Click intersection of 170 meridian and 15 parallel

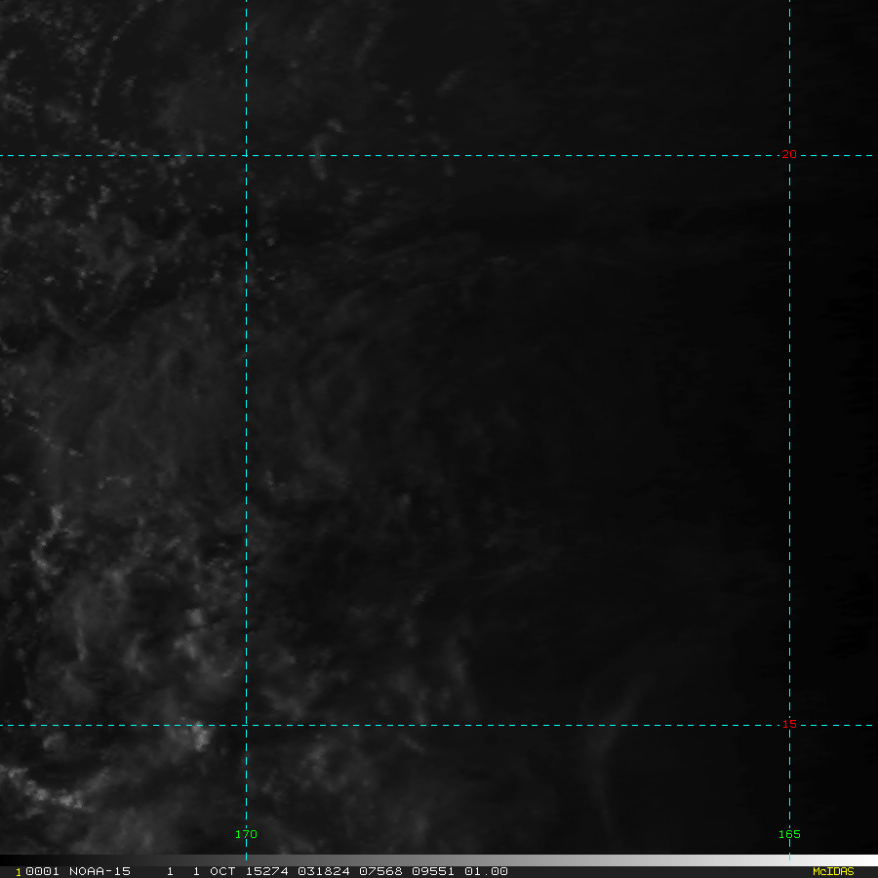click(246, 725)
